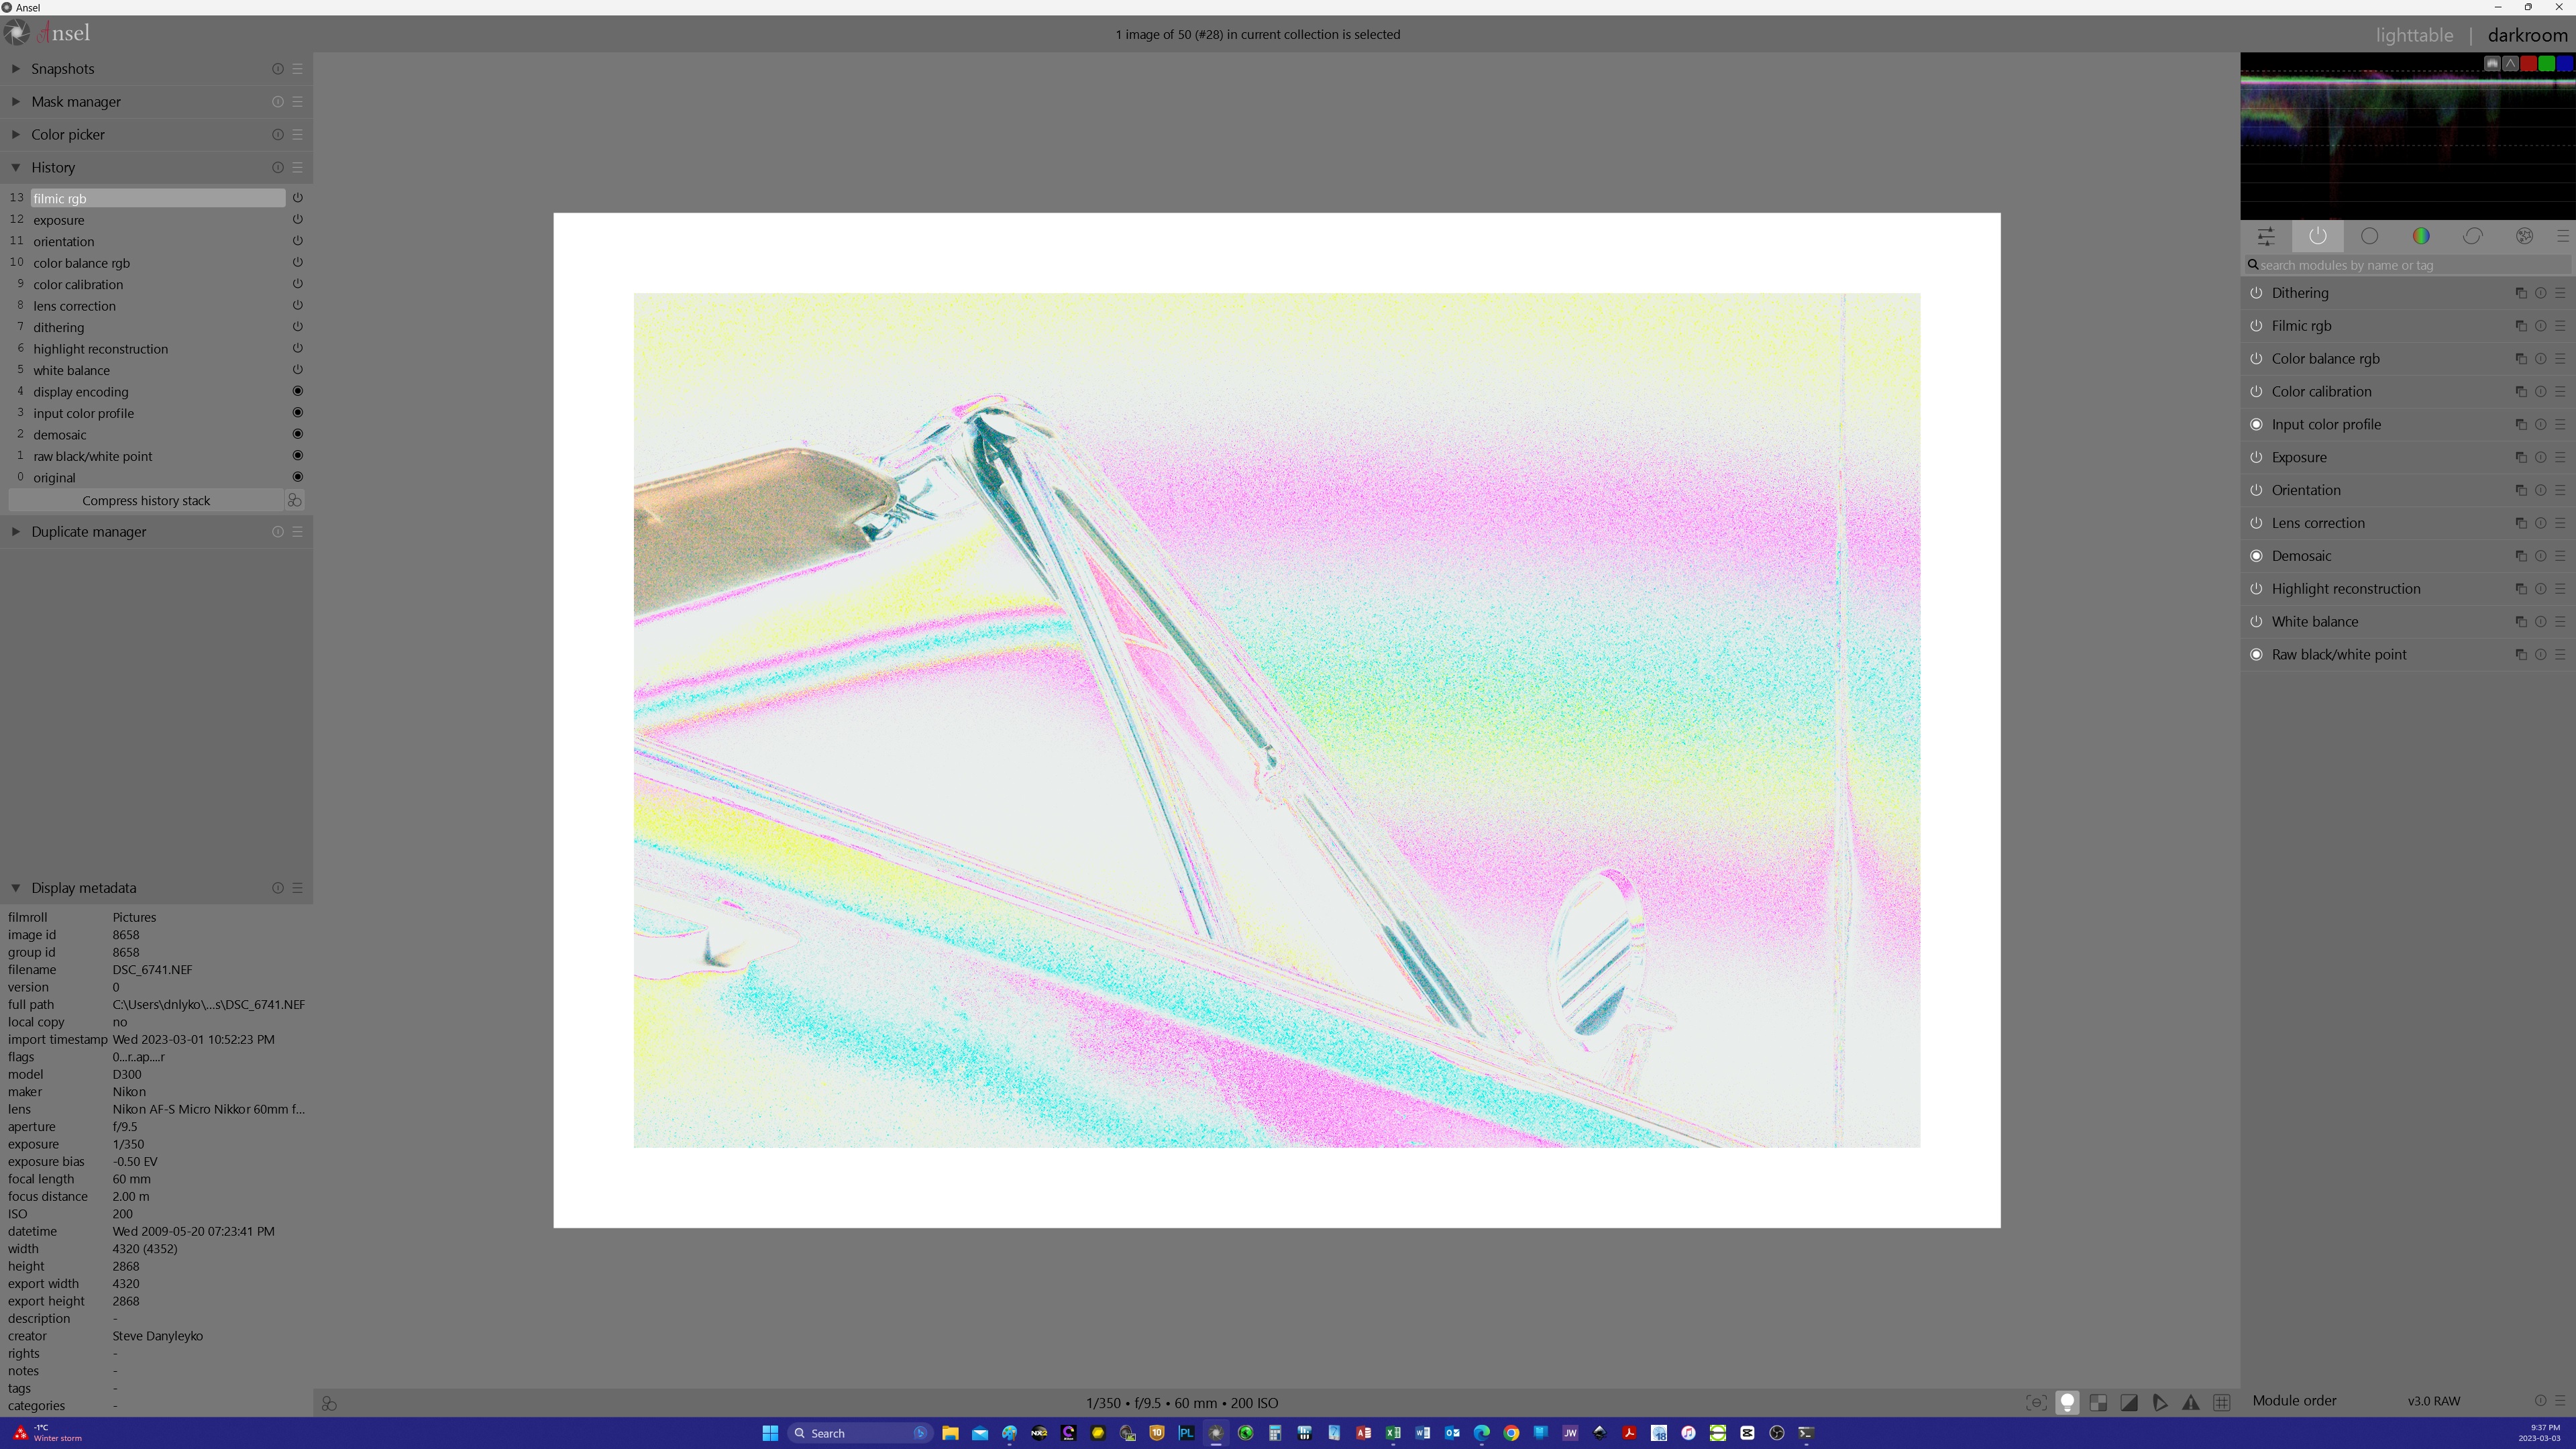Click the Compress history stack button
This screenshot has height=1449, width=2576.
[146, 500]
